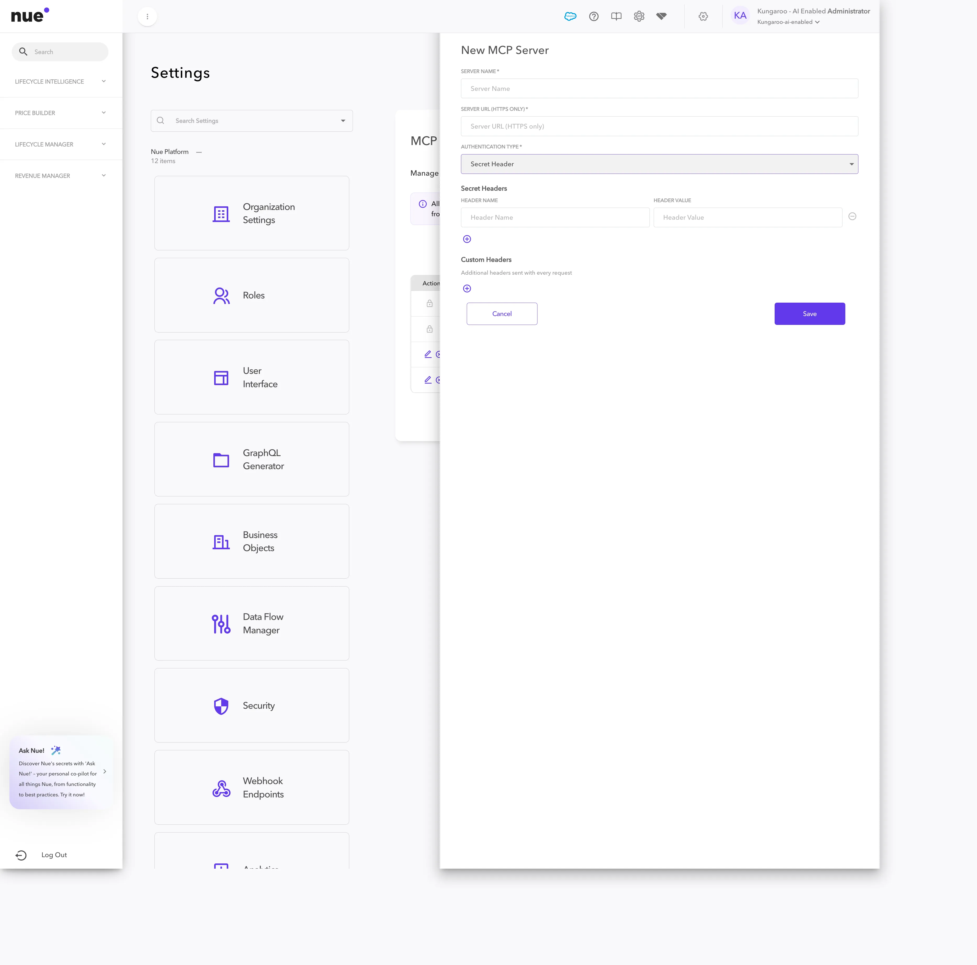Click the first edit pencil icon in MCP table
The width and height of the screenshot is (977, 965).
[x=428, y=354]
